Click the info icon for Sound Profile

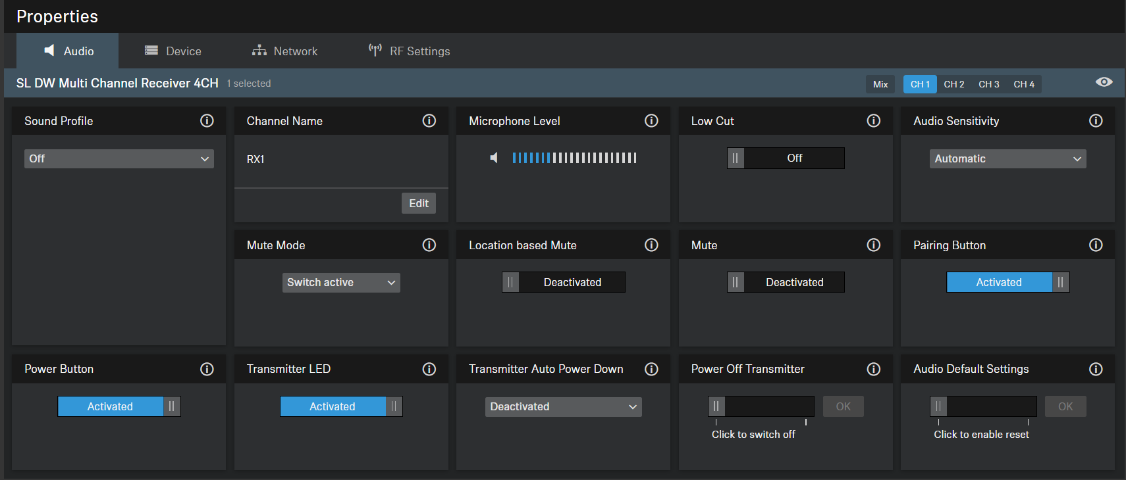(x=207, y=121)
